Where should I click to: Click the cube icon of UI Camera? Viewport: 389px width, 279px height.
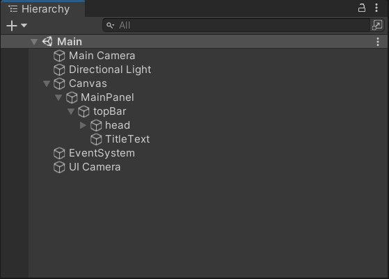pyautogui.click(x=59, y=167)
